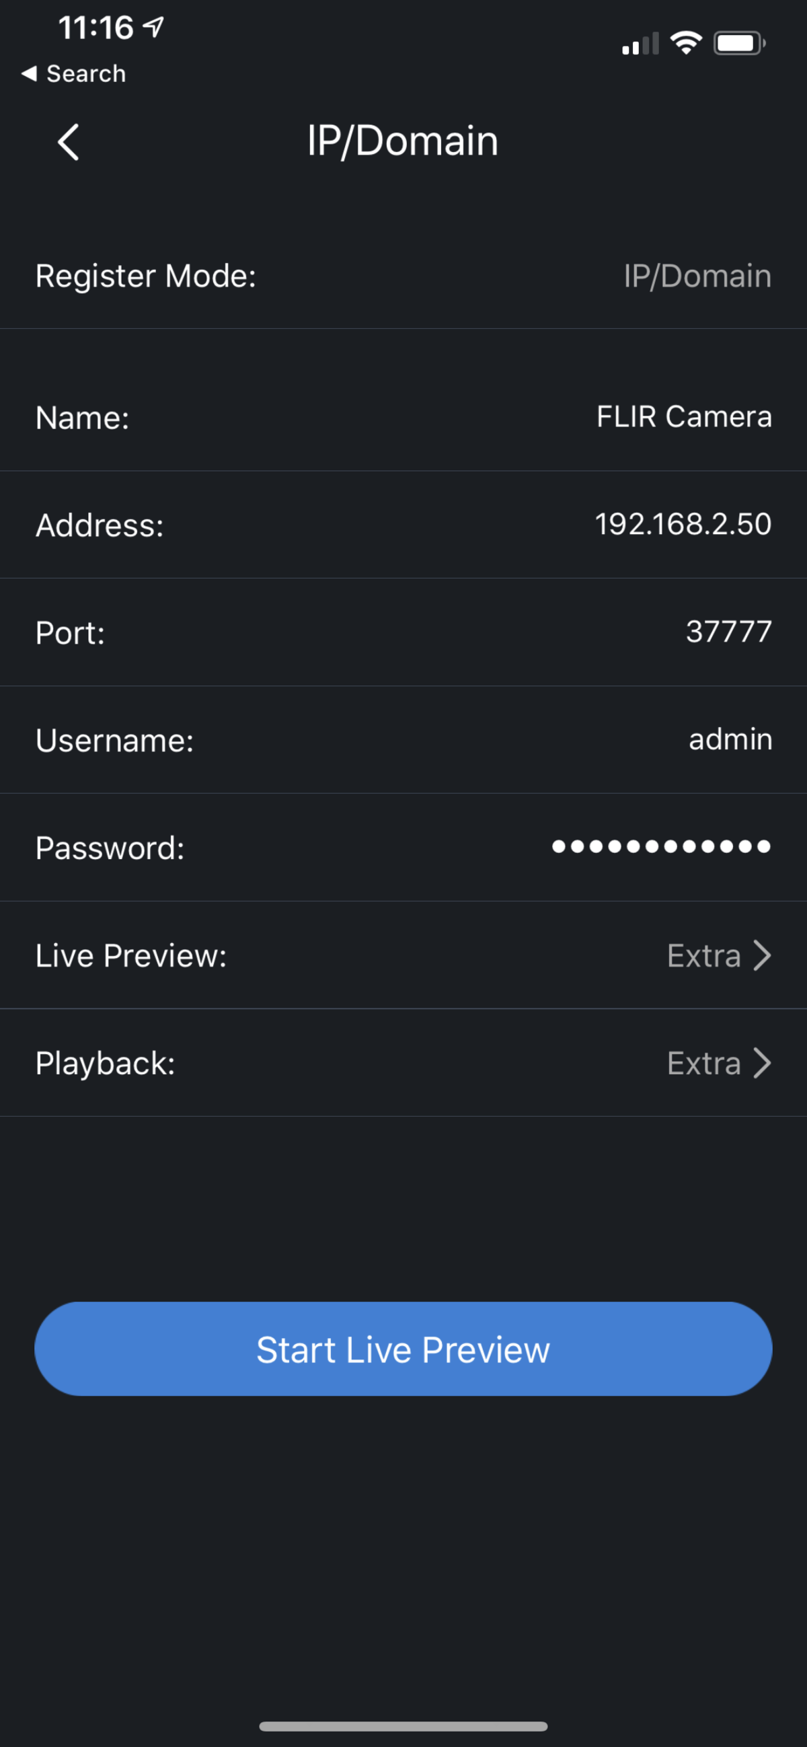Tap the home indicator bar
Screen dimensions: 807x1747
pyautogui.click(x=403, y=1726)
